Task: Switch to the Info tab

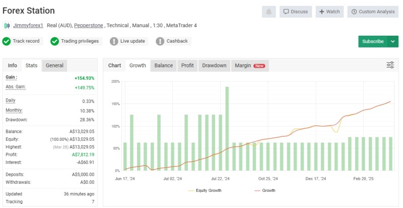Action: pyautogui.click(x=13, y=65)
